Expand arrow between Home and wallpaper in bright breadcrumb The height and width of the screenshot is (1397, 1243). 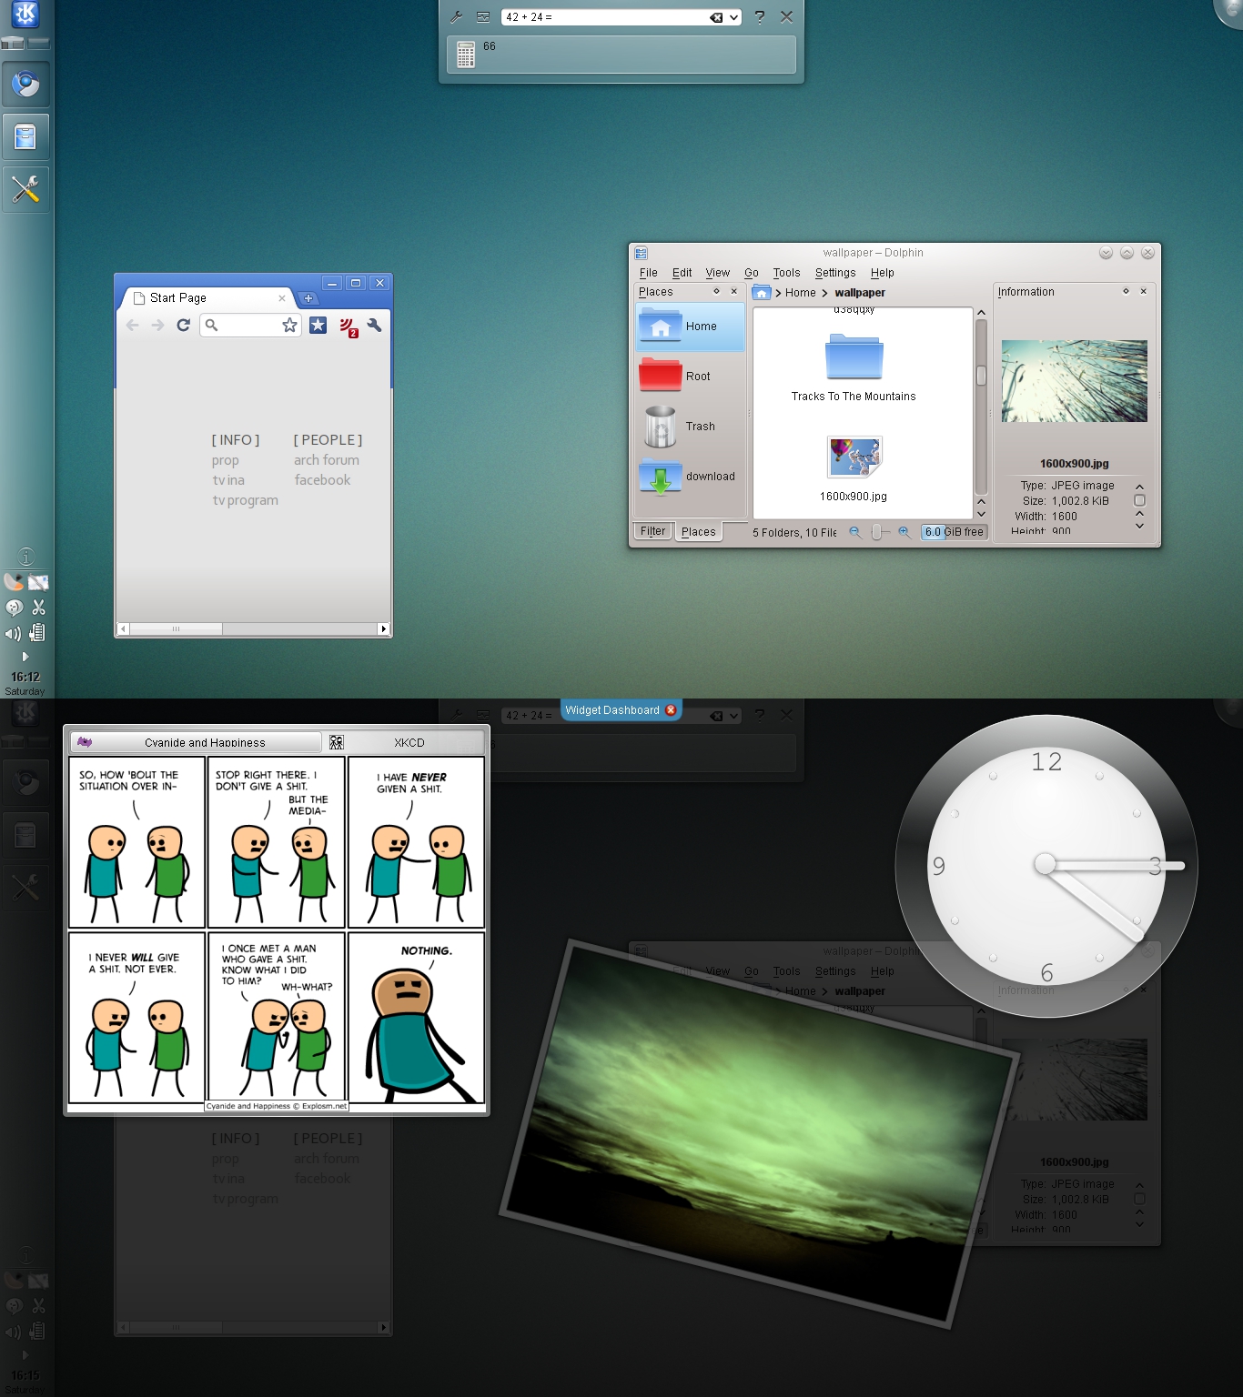click(824, 293)
